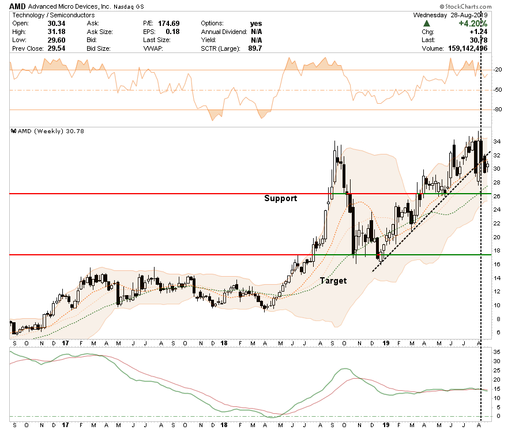Viewport: 519px width, 430px height.
Task: Click the Advanced Micro Devices, Inc. company name
Action: 70,6
